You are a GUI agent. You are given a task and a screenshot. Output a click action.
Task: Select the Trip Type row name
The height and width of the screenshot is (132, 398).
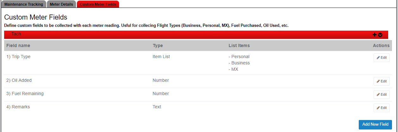18,57
